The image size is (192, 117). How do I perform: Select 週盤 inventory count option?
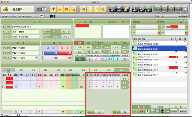pyautogui.click(x=88, y=47)
